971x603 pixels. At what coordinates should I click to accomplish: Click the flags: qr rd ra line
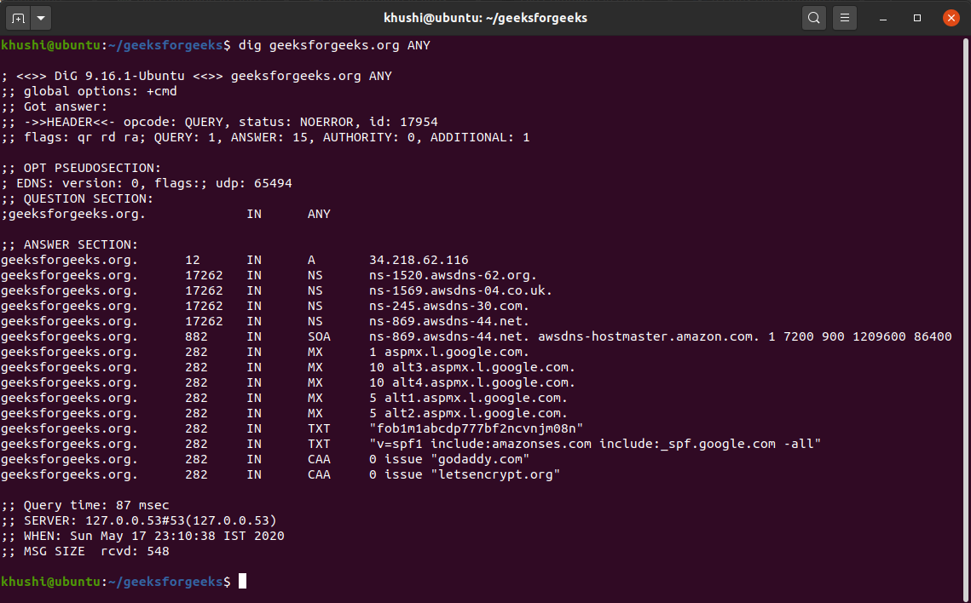pyautogui.click(x=265, y=137)
